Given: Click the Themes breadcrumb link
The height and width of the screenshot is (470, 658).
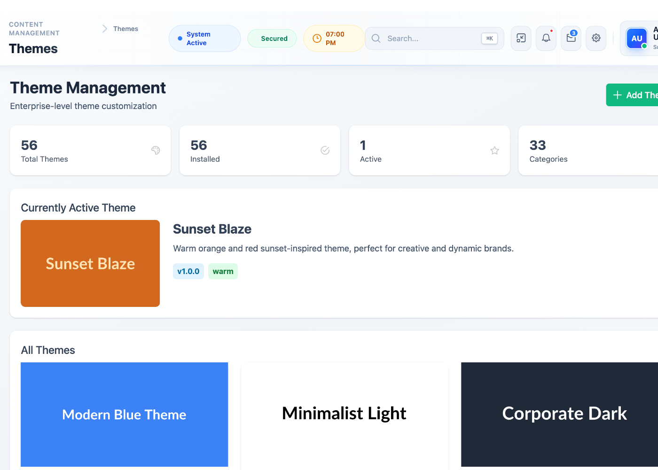Looking at the screenshot, I should (125, 29).
